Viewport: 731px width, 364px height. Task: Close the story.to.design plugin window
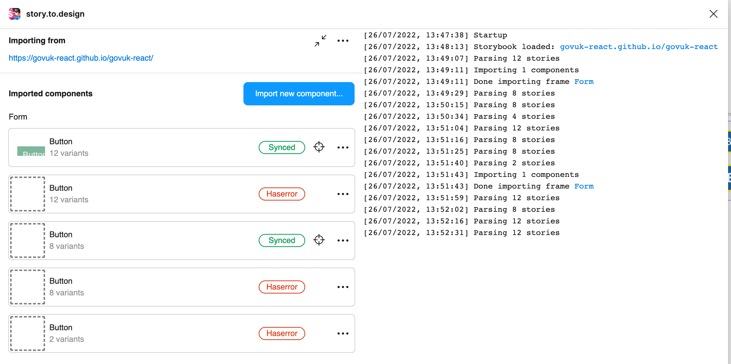(714, 14)
